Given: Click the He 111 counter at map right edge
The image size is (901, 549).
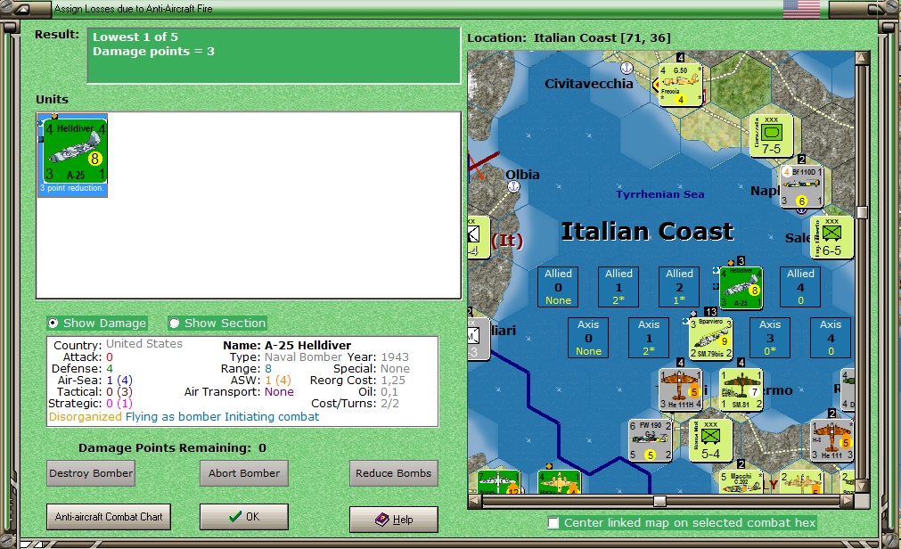Looking at the screenshot, I should (832, 440).
